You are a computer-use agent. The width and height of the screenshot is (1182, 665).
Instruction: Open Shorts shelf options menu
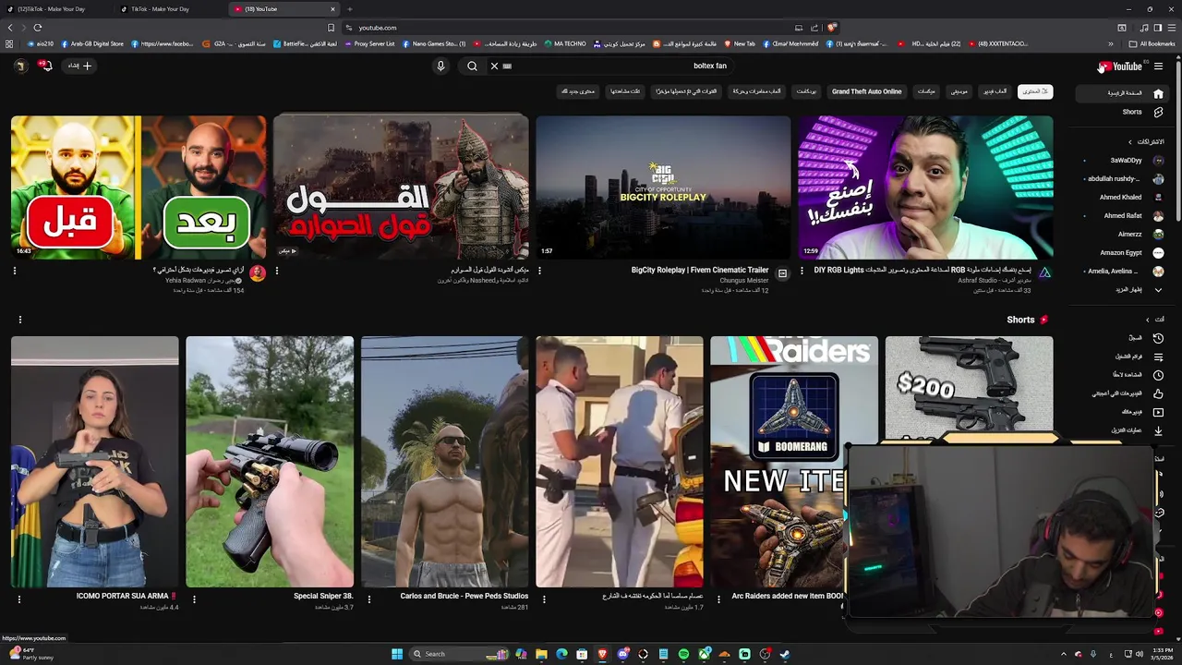click(x=19, y=320)
